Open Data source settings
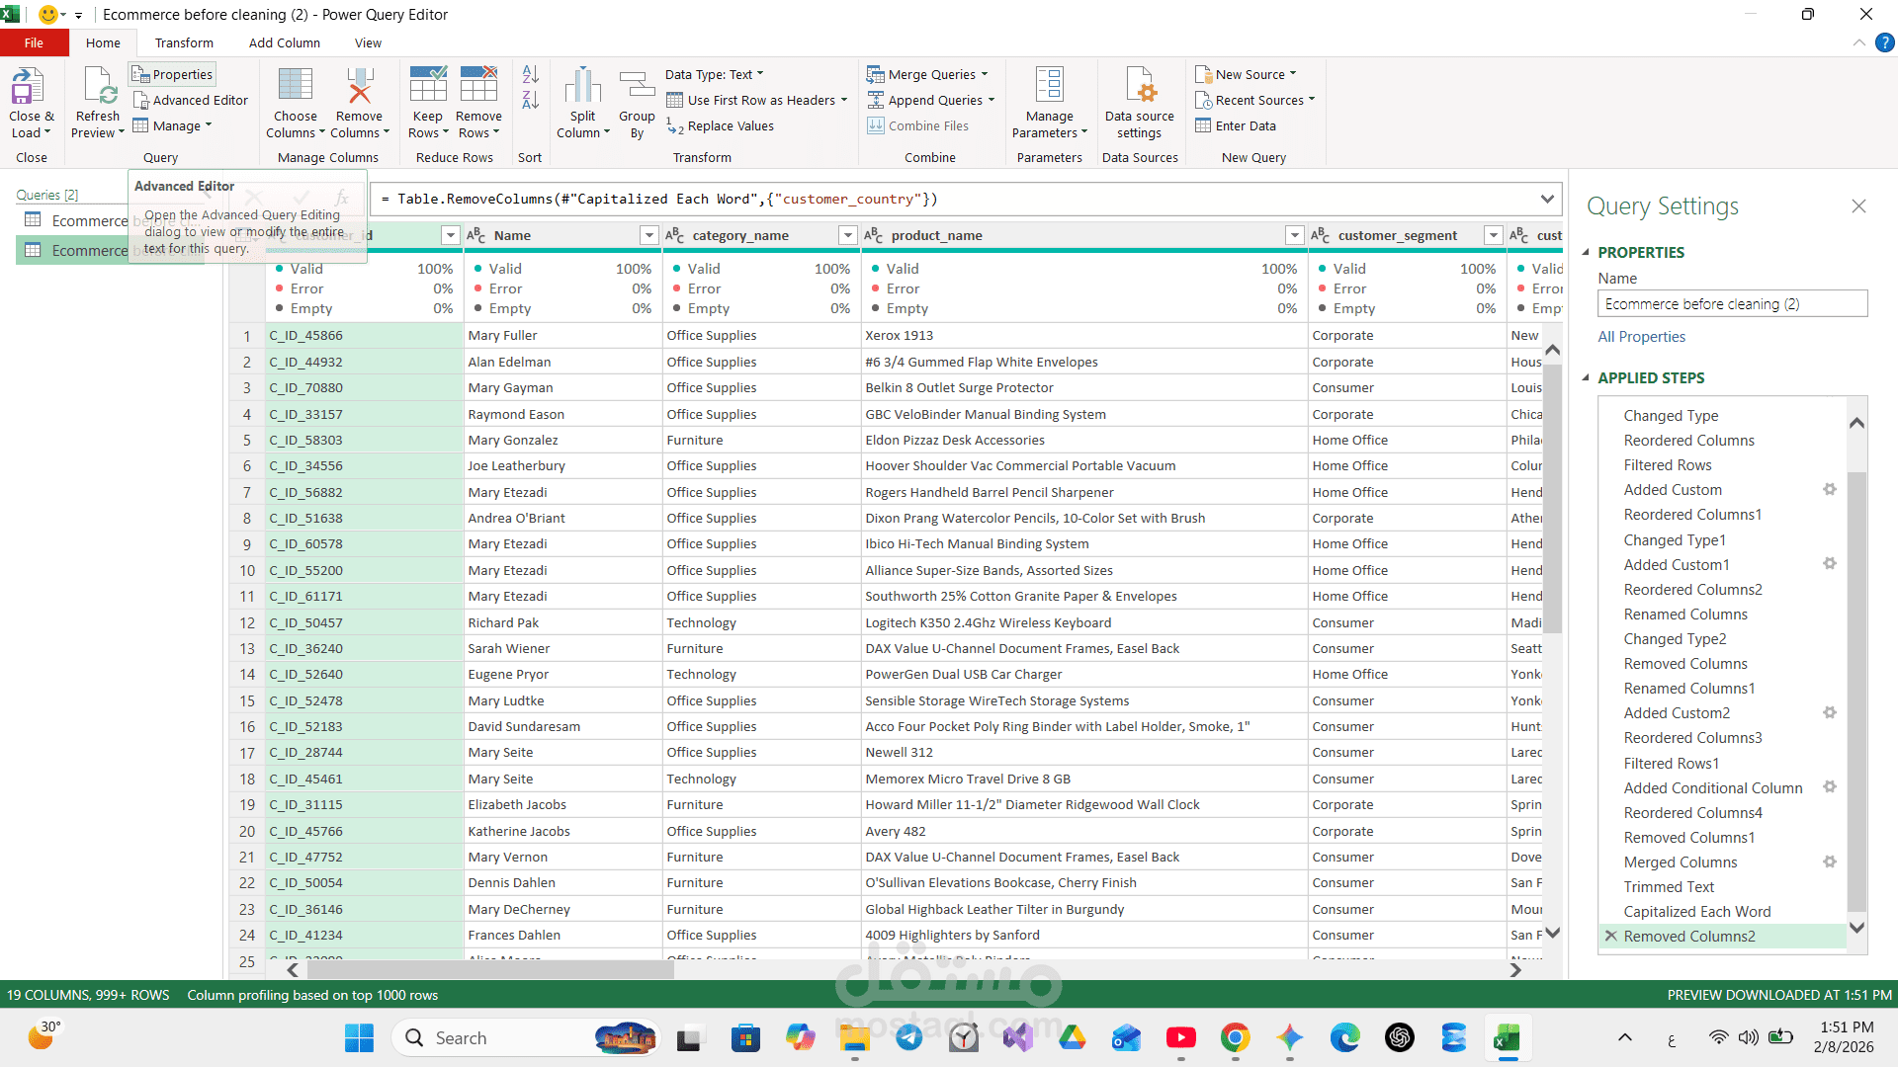Image resolution: width=1898 pixels, height=1067 pixels. pos(1140,87)
